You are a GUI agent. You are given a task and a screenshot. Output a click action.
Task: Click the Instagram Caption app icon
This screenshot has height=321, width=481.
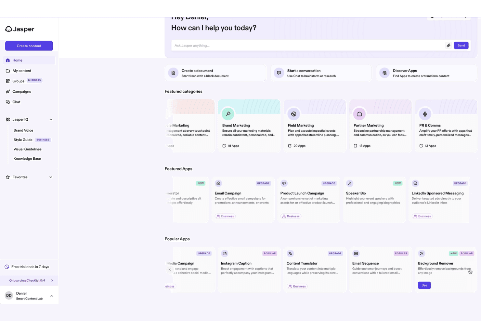(225, 253)
